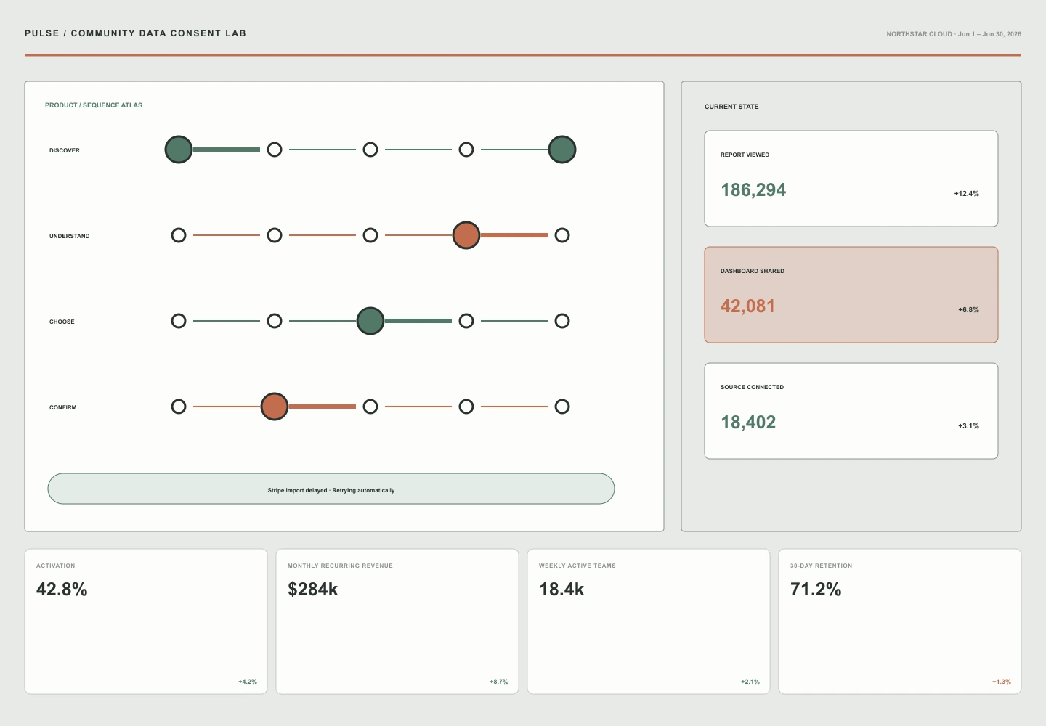This screenshot has width=1046, height=726.
Task: Select the second step node in Understand row
Action: tap(275, 235)
